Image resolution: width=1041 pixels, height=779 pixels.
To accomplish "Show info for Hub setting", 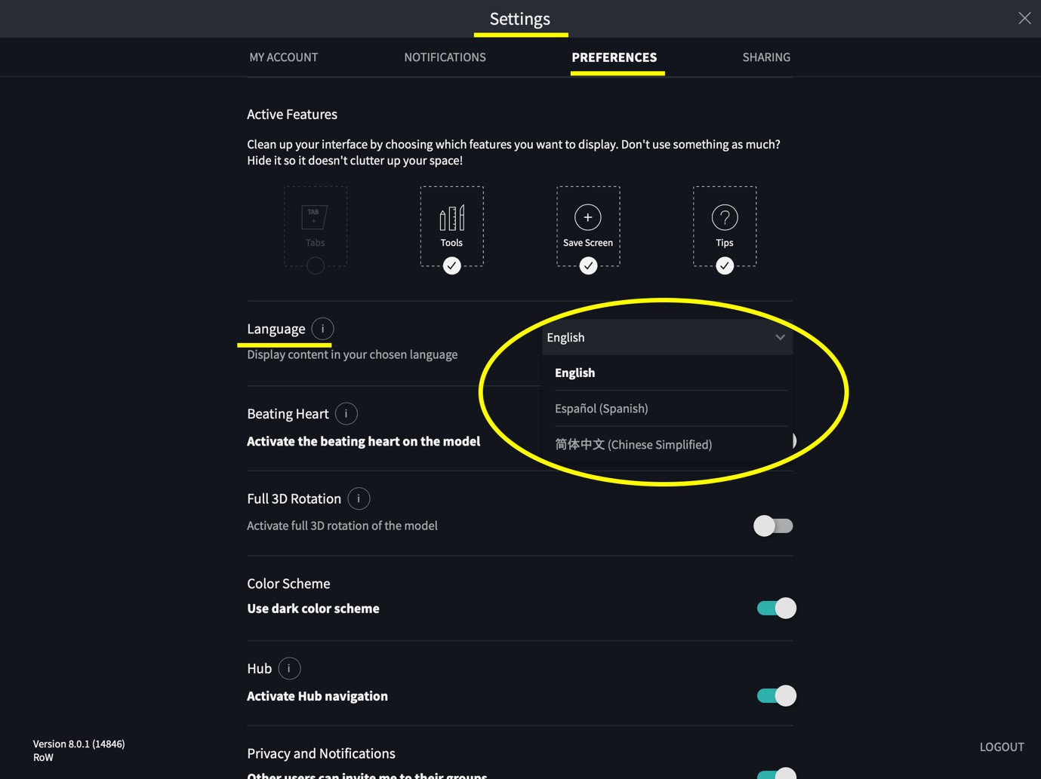I will 289,669.
